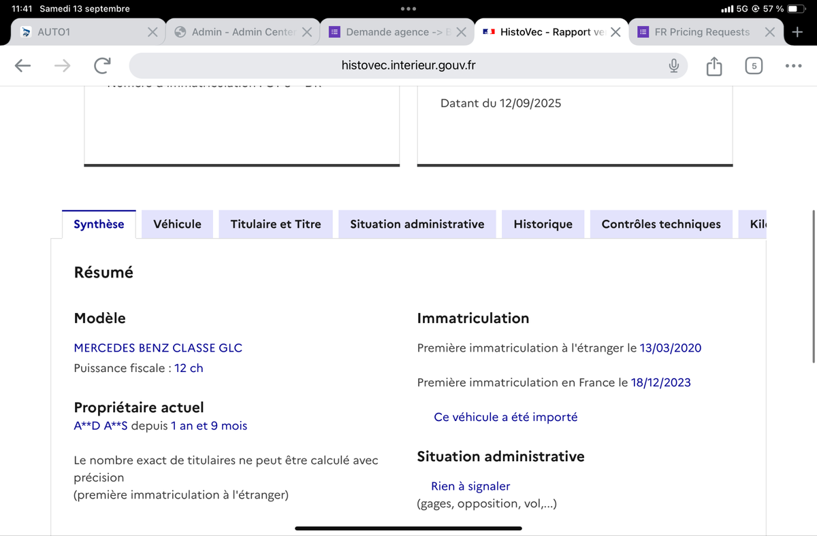Tap the battery indicator in status bar
The width and height of the screenshot is (817, 536).
pos(796,9)
